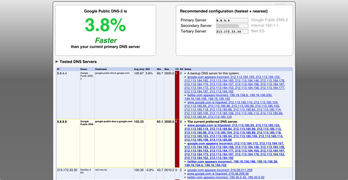Select hostname google-public-dns-a.google.com
Viewport: 348px width, 180px height.
[x=114, y=121]
